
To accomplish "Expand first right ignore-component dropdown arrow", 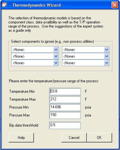I will [x=106, y=50].
